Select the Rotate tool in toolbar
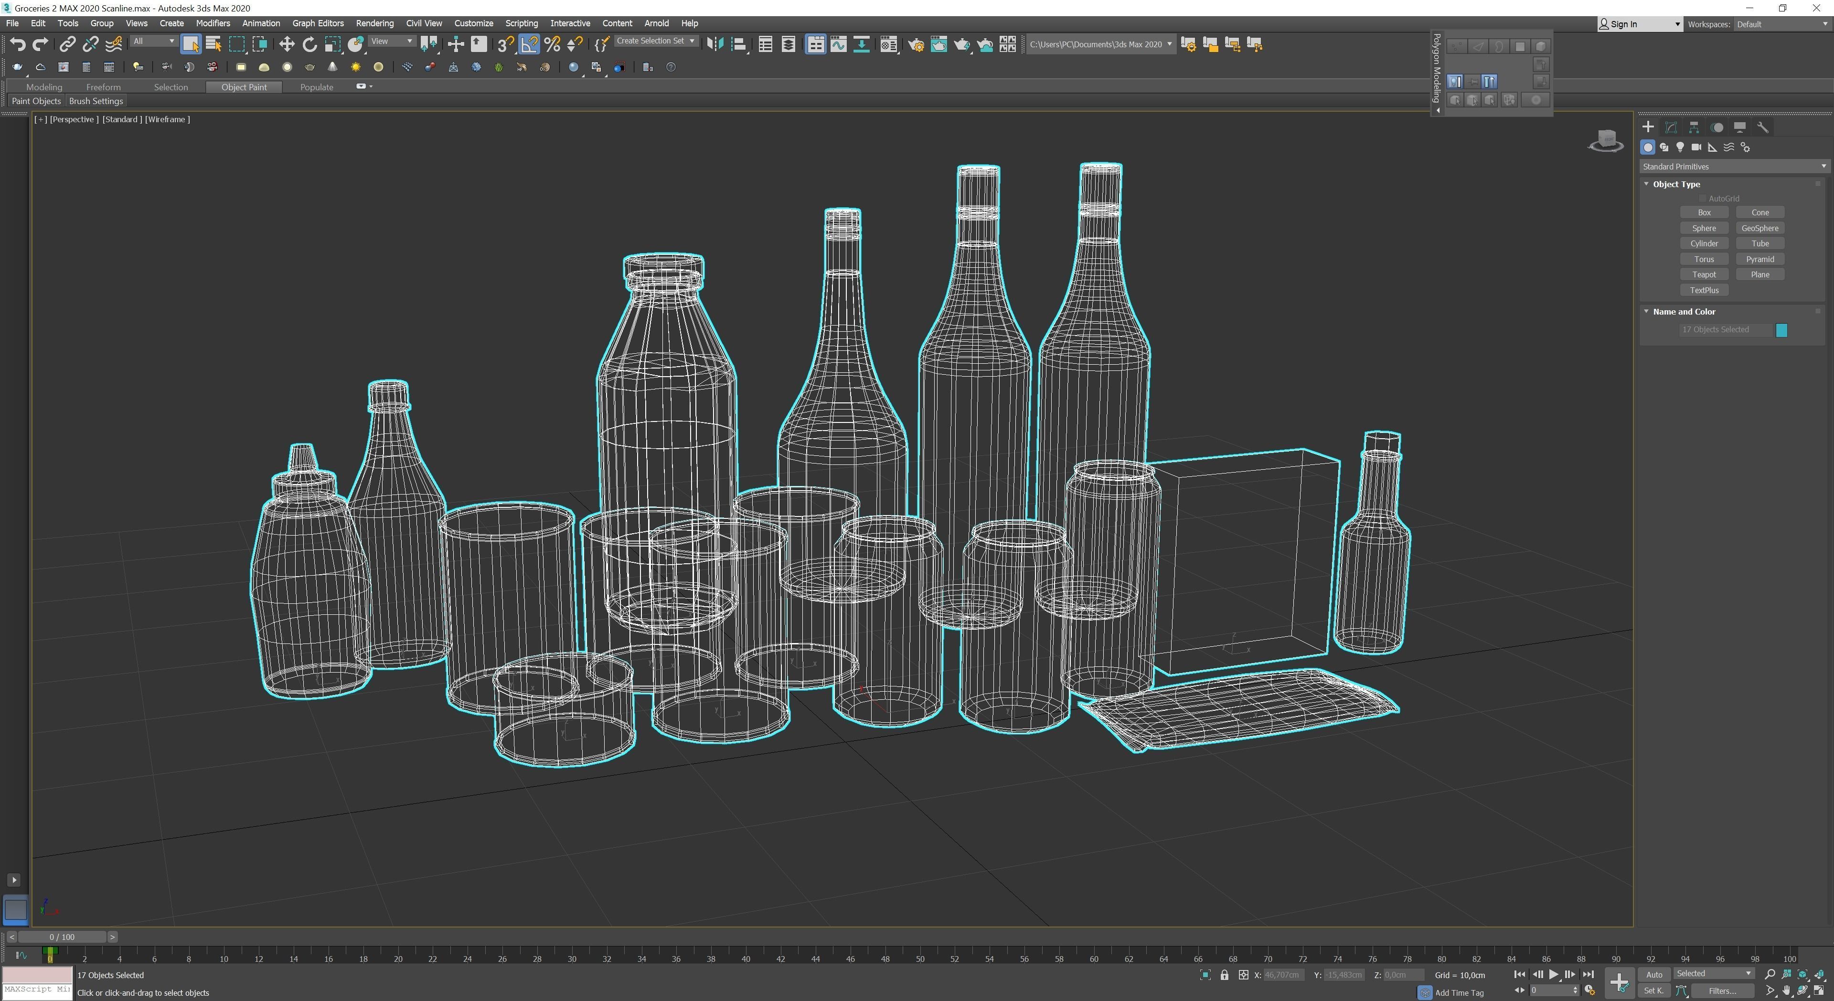The height and width of the screenshot is (1001, 1834). (x=309, y=45)
